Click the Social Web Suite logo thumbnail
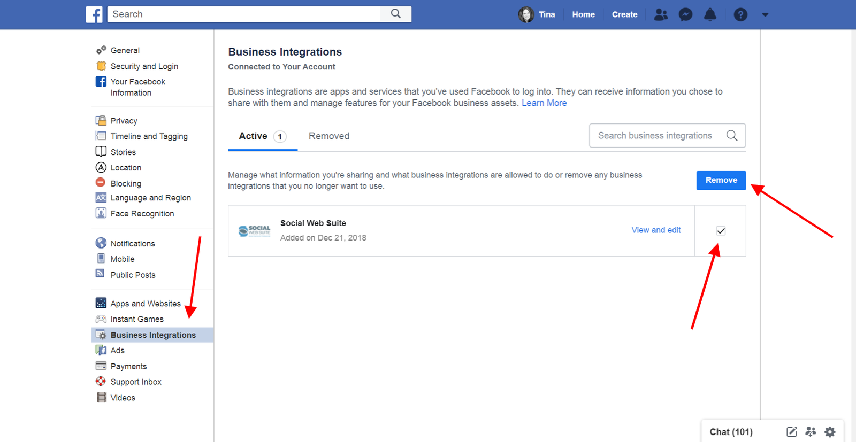856x442 pixels. click(254, 231)
